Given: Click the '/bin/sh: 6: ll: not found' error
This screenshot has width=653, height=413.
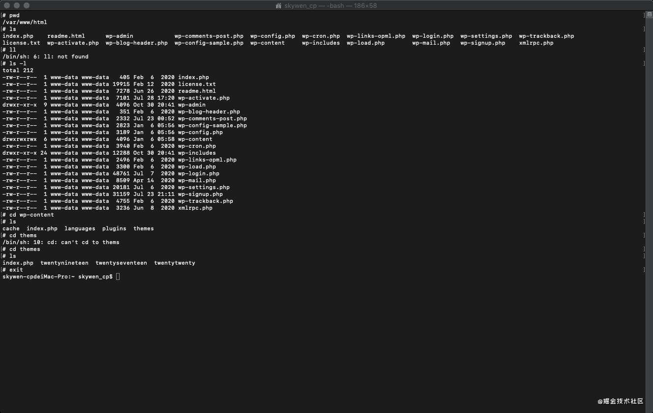Looking at the screenshot, I should (x=45, y=56).
